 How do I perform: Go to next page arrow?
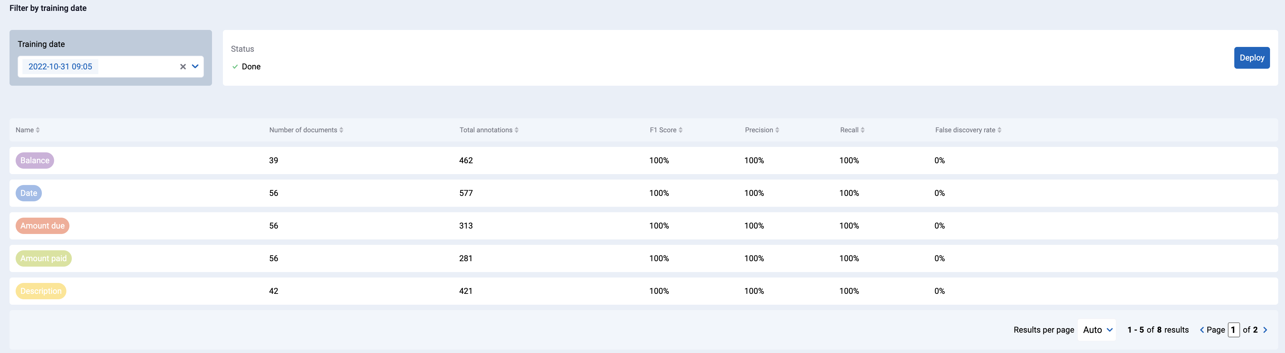[1265, 330]
